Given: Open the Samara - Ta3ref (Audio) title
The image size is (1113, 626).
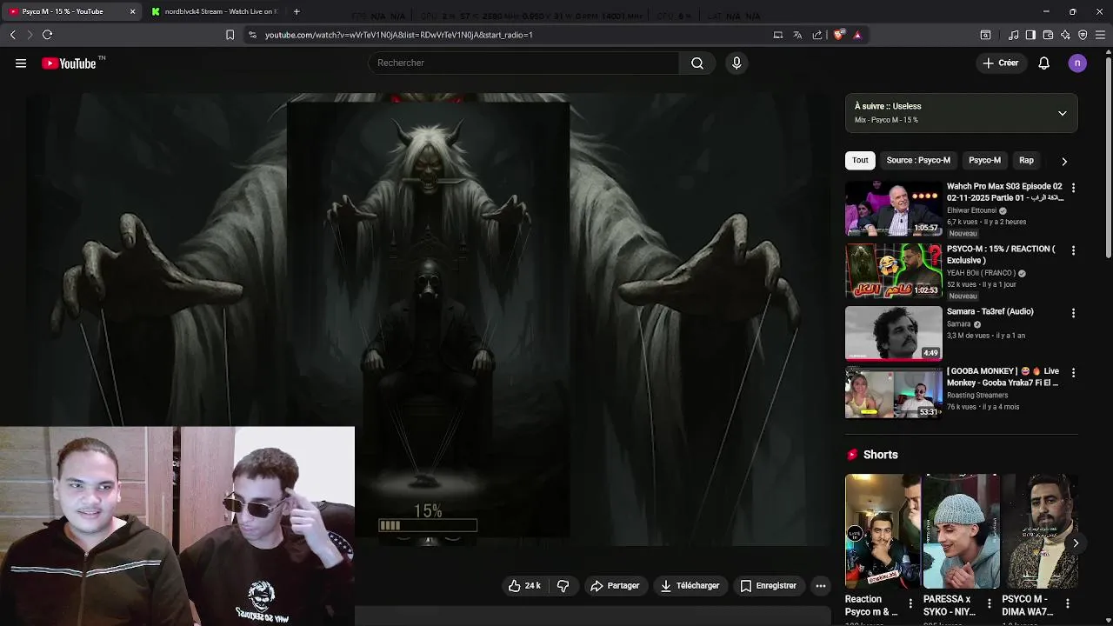Looking at the screenshot, I should pos(990,311).
